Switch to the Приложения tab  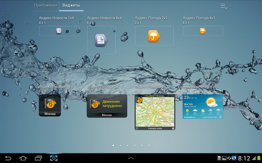click(45, 5)
